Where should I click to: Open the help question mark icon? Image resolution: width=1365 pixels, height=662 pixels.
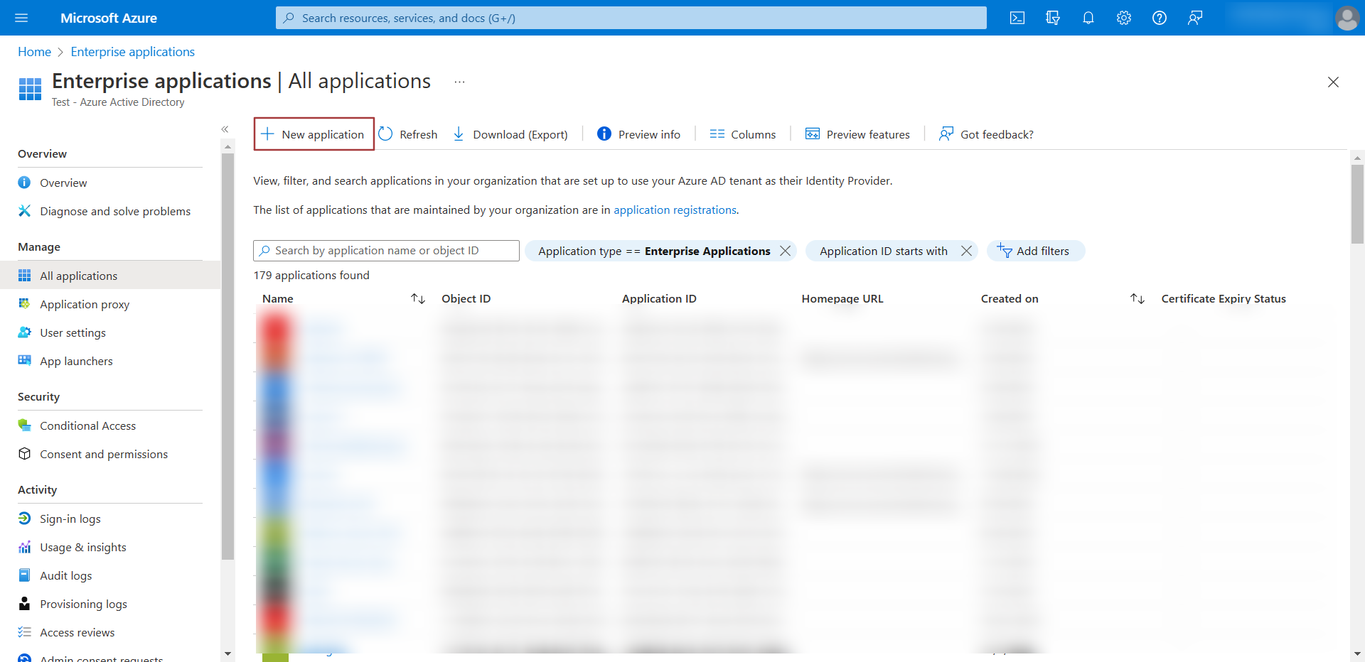tap(1160, 18)
